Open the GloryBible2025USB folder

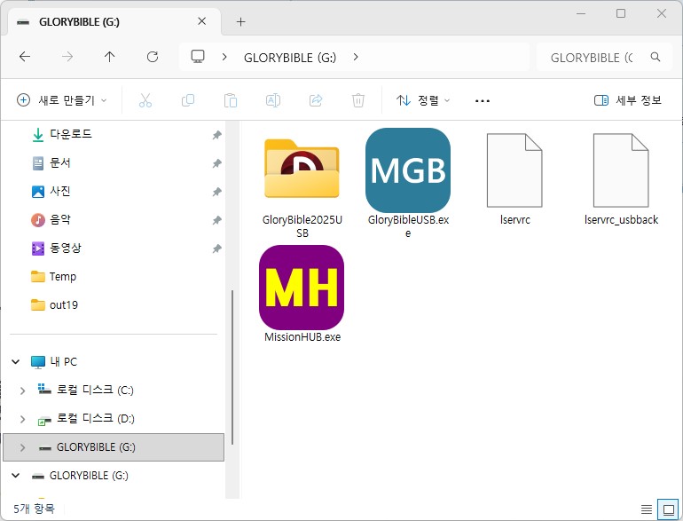[302, 170]
